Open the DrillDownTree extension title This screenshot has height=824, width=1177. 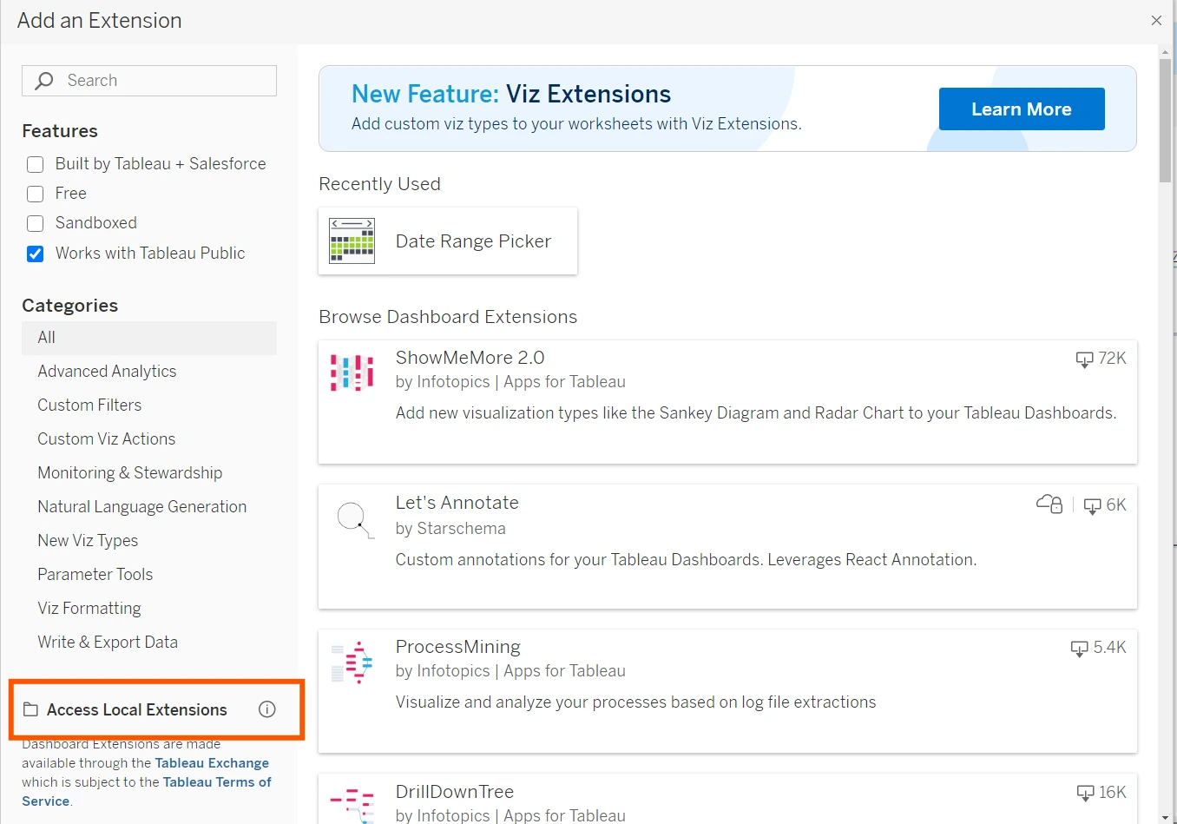coord(455,792)
